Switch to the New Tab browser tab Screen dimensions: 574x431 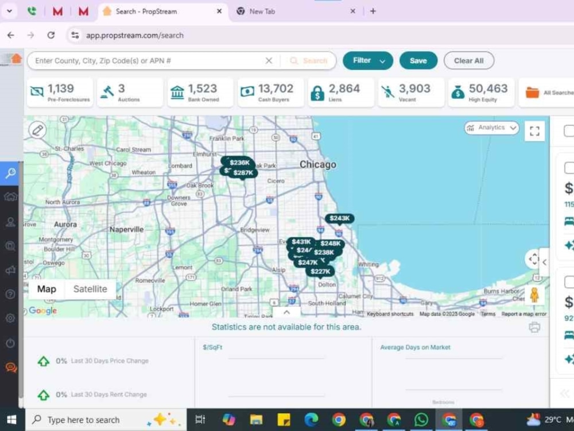point(296,11)
